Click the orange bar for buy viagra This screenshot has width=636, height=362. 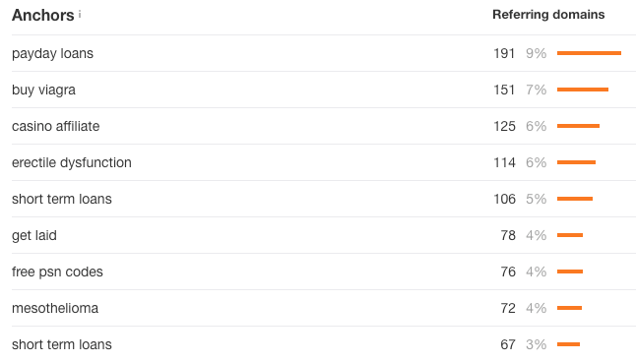click(583, 90)
